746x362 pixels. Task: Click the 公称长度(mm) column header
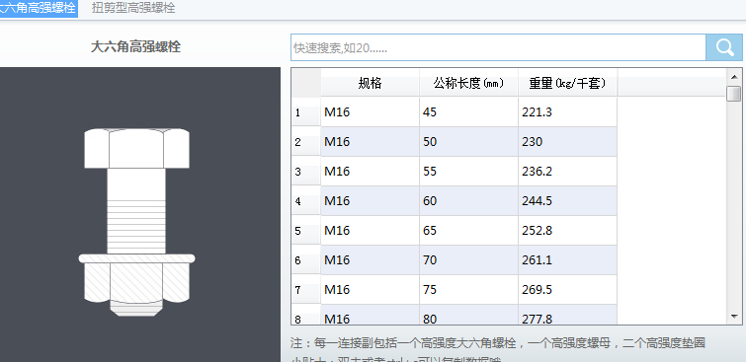[x=468, y=83]
